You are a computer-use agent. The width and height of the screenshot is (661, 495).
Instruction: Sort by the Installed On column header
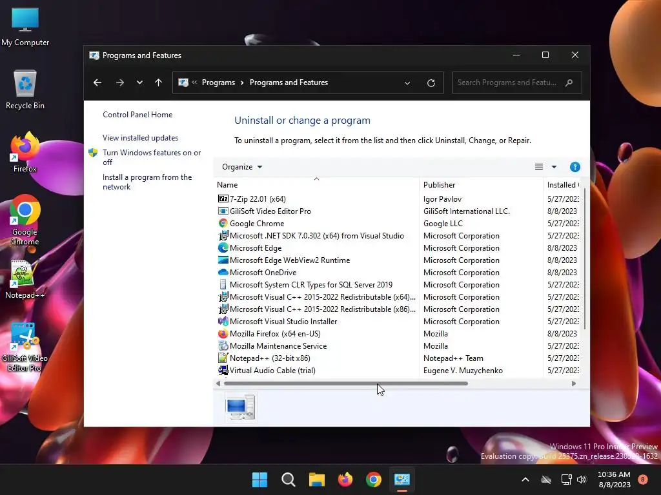click(563, 184)
